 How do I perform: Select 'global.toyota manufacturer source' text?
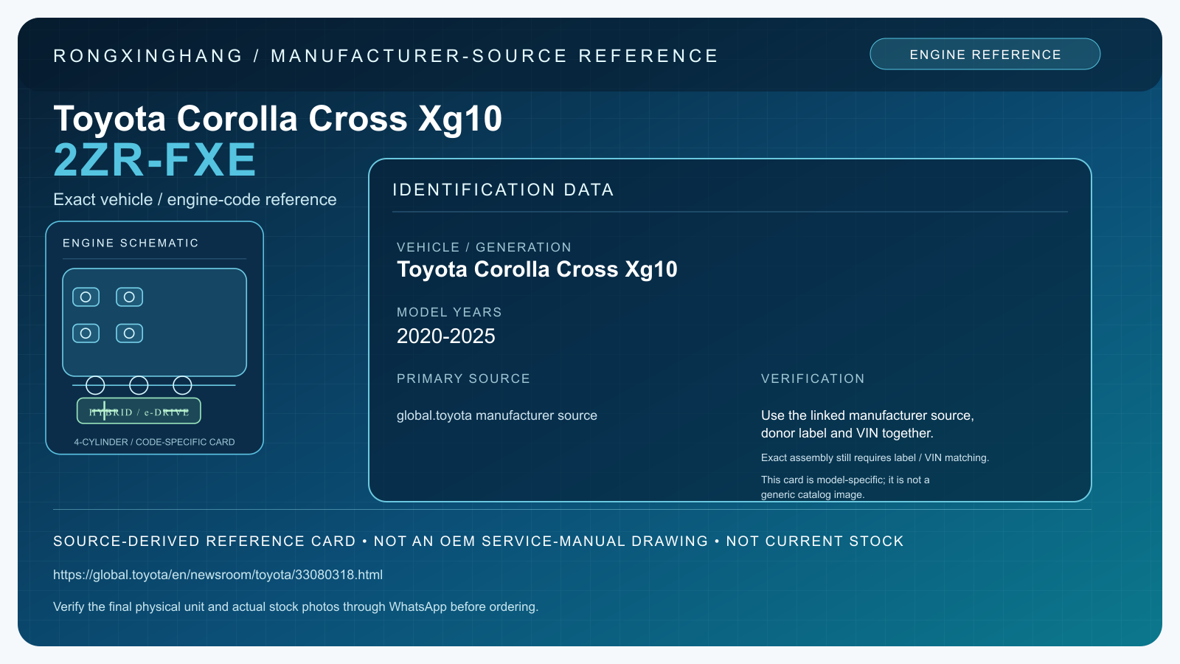[497, 415]
